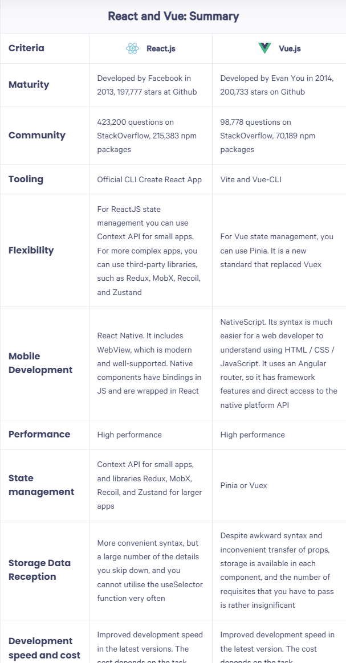This screenshot has height=663, width=346.
Task: Click the Flexibility row label
Action: (31, 250)
